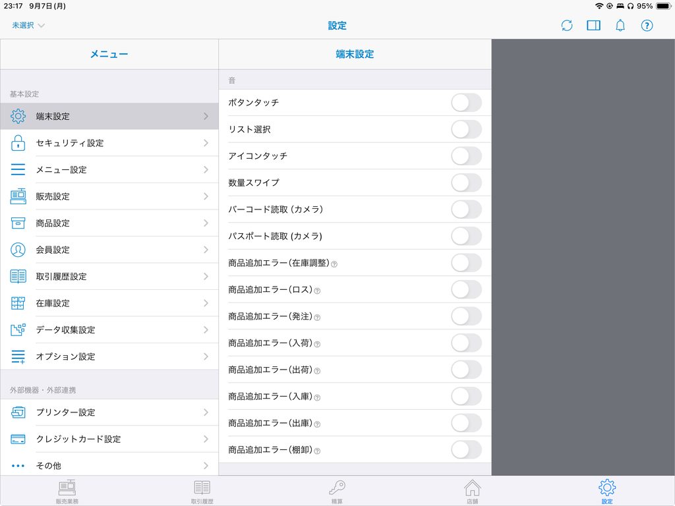Toggle バーコード読取 (カメラ) switch
Image resolution: width=675 pixels, height=506 pixels.
click(466, 210)
